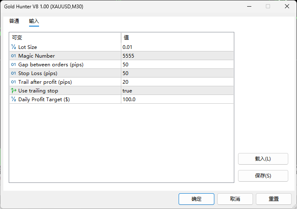Select the Daily Profit Target value 100.0

pos(129,100)
